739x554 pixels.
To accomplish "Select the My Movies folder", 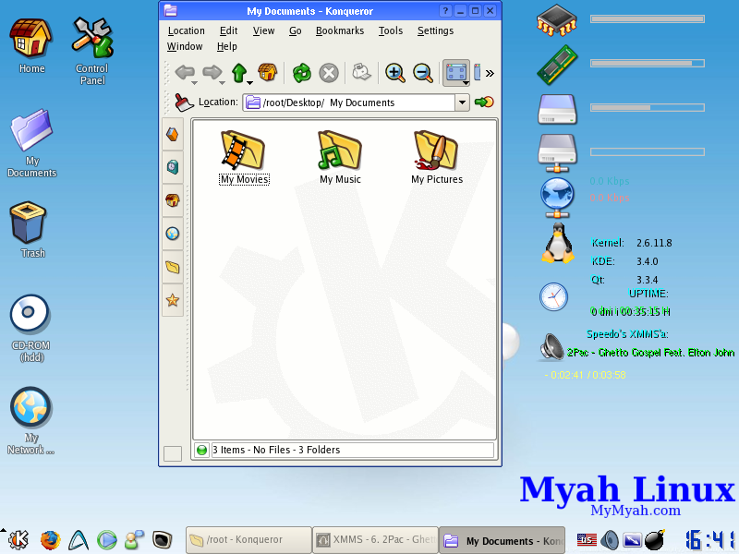I will (x=244, y=157).
